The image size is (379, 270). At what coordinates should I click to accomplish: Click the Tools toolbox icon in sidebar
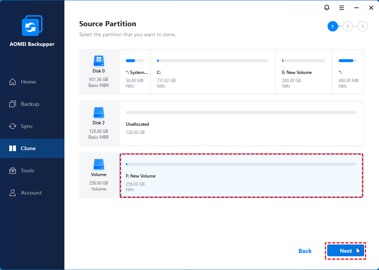coord(13,171)
